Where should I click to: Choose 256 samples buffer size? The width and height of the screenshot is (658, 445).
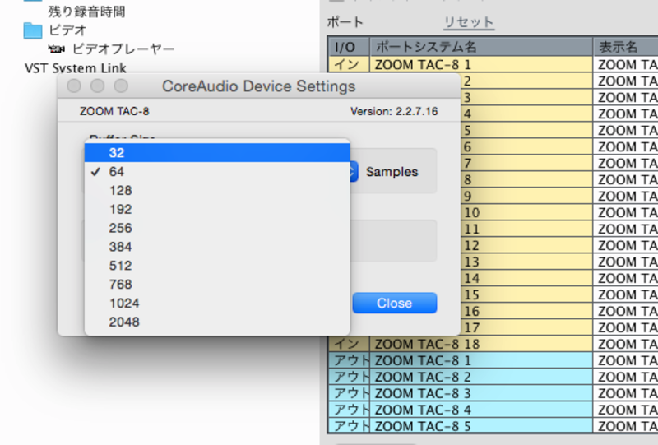(217, 228)
